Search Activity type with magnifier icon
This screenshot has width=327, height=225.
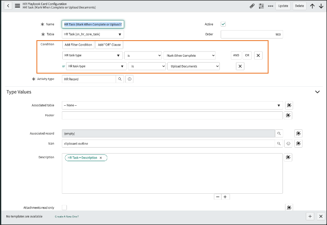[x=120, y=79]
